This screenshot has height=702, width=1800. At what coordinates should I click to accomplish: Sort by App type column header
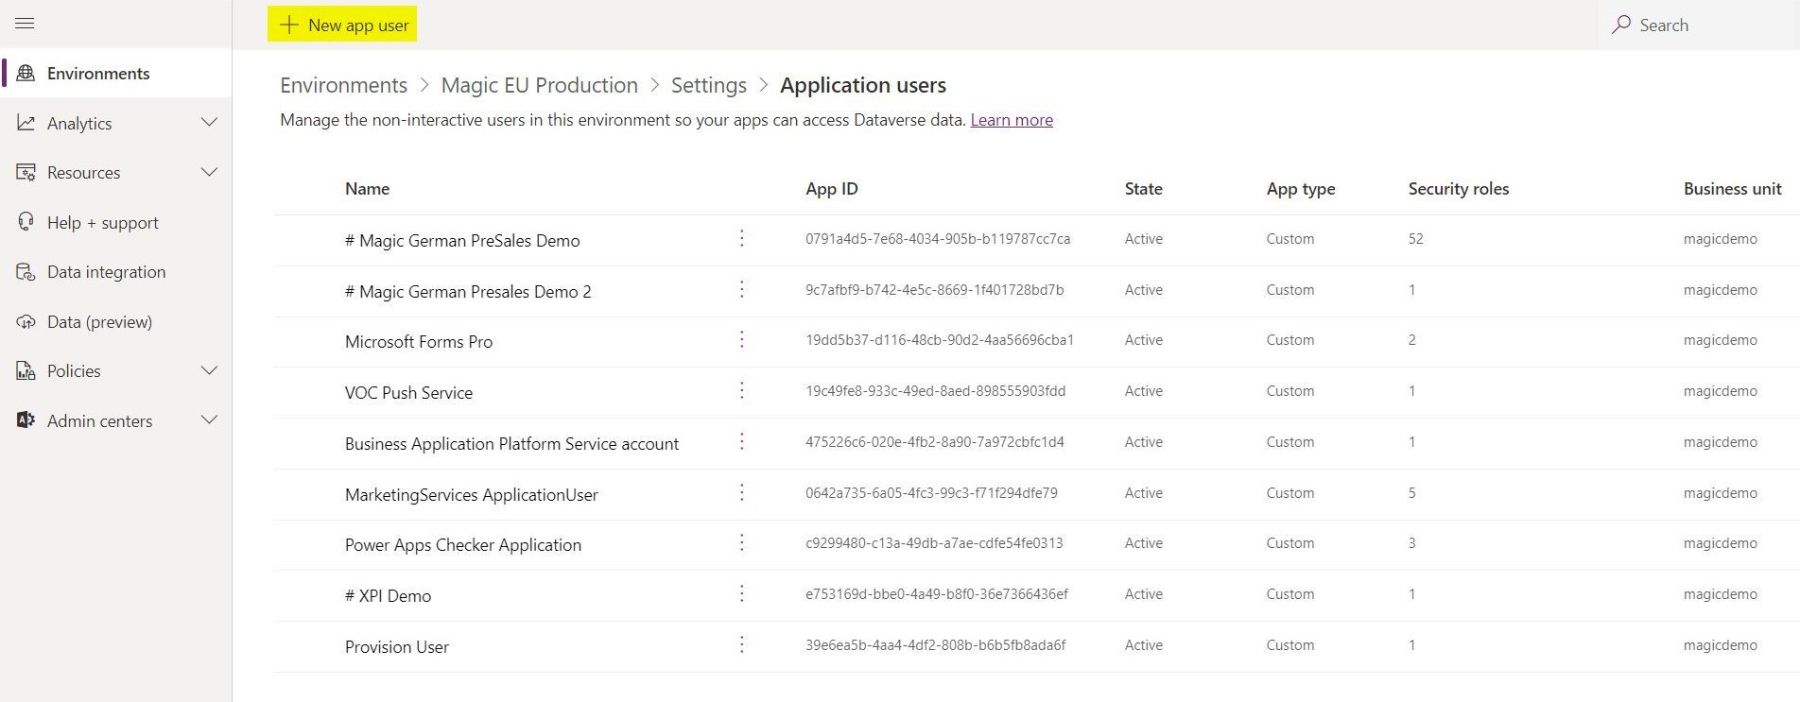coord(1301,189)
